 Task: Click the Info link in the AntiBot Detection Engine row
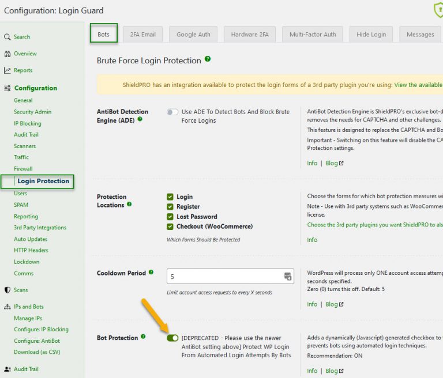312,163
